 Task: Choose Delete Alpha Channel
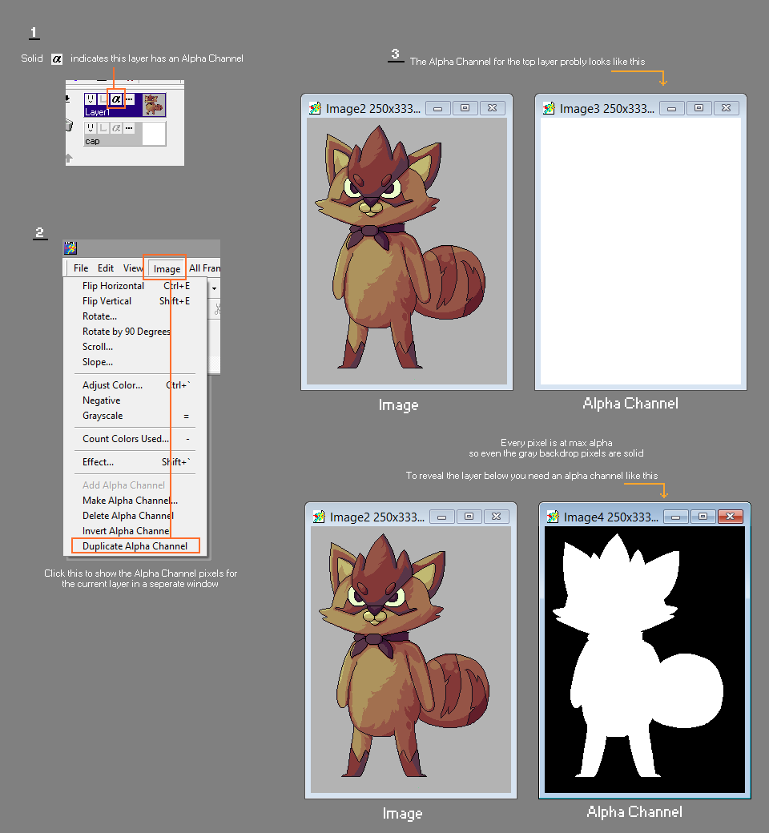[135, 516]
